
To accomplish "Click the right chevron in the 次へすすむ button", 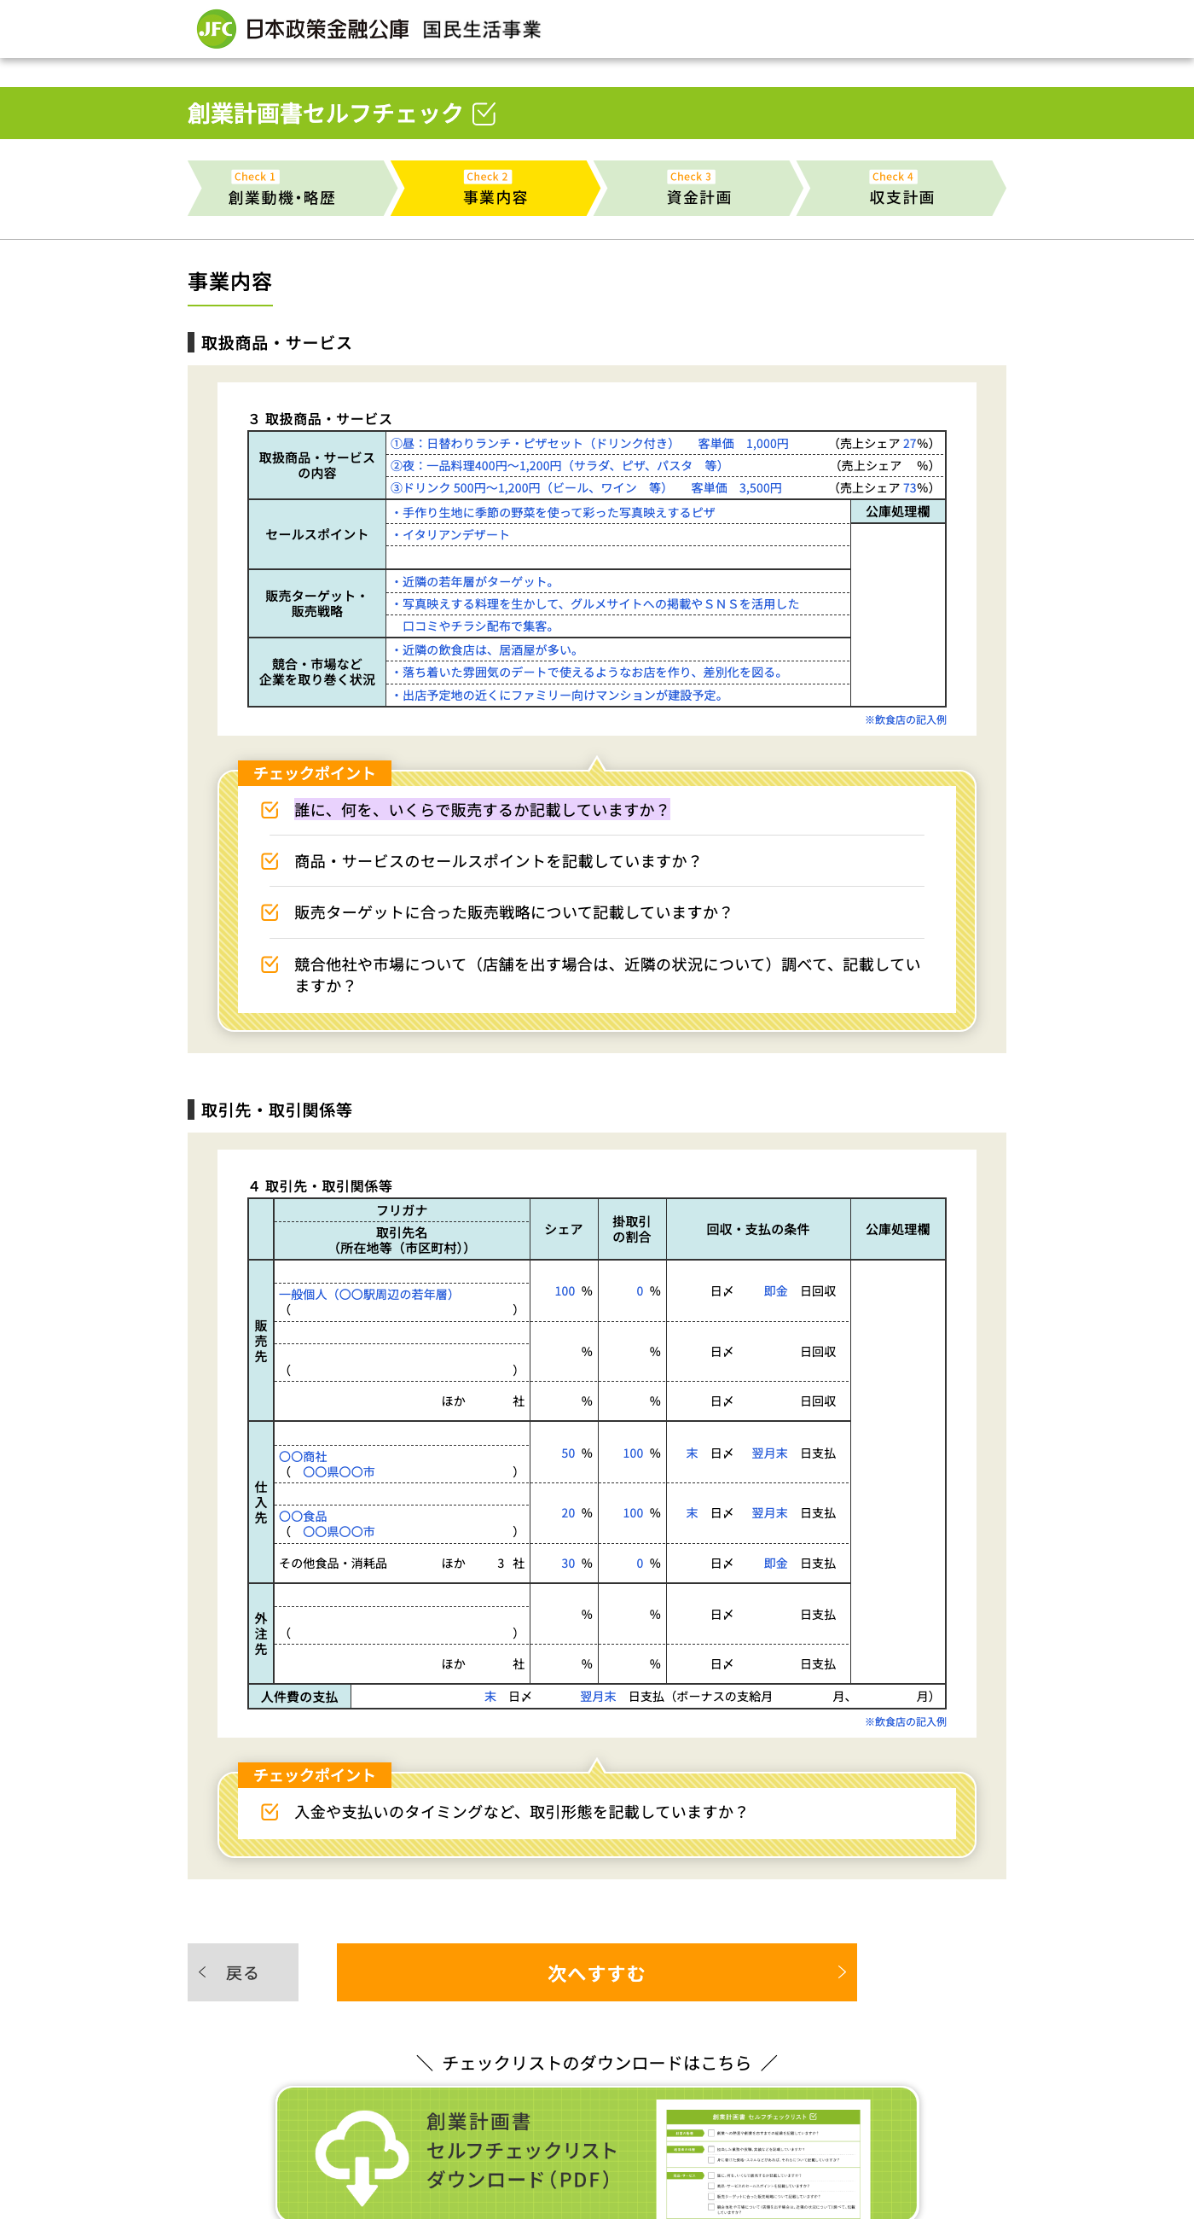I will pyautogui.click(x=841, y=1971).
